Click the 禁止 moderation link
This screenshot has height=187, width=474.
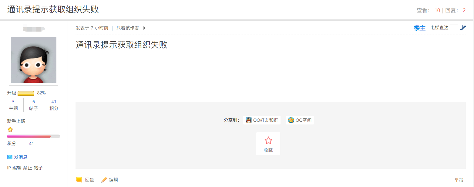(28, 168)
